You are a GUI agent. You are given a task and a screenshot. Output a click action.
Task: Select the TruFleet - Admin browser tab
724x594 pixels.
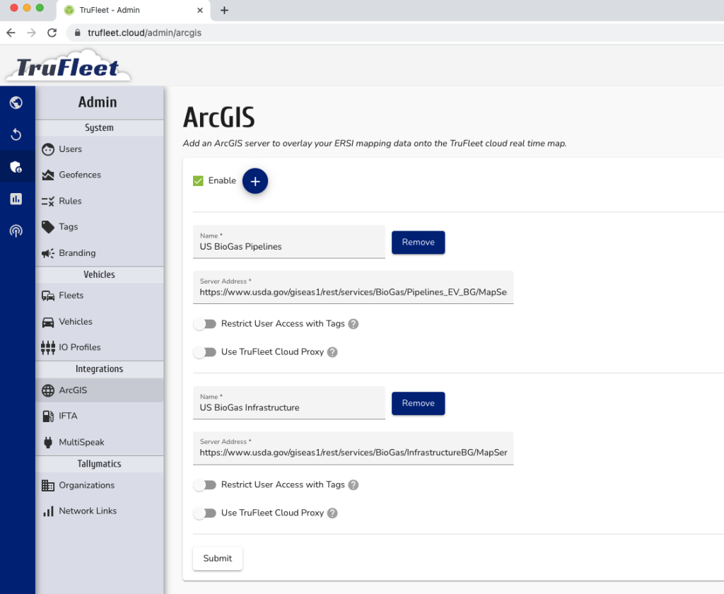point(134,10)
